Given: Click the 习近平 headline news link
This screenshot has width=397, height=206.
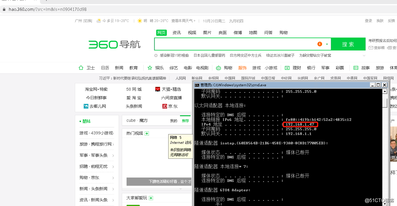Looking at the screenshot, I should pos(132,78).
